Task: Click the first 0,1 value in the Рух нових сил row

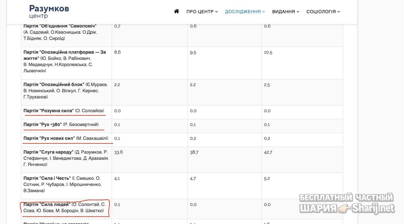Action: [x=117, y=138]
